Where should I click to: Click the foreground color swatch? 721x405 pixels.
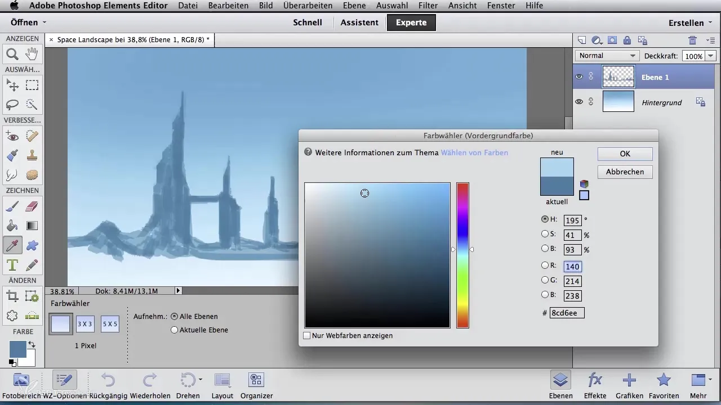[17, 349]
